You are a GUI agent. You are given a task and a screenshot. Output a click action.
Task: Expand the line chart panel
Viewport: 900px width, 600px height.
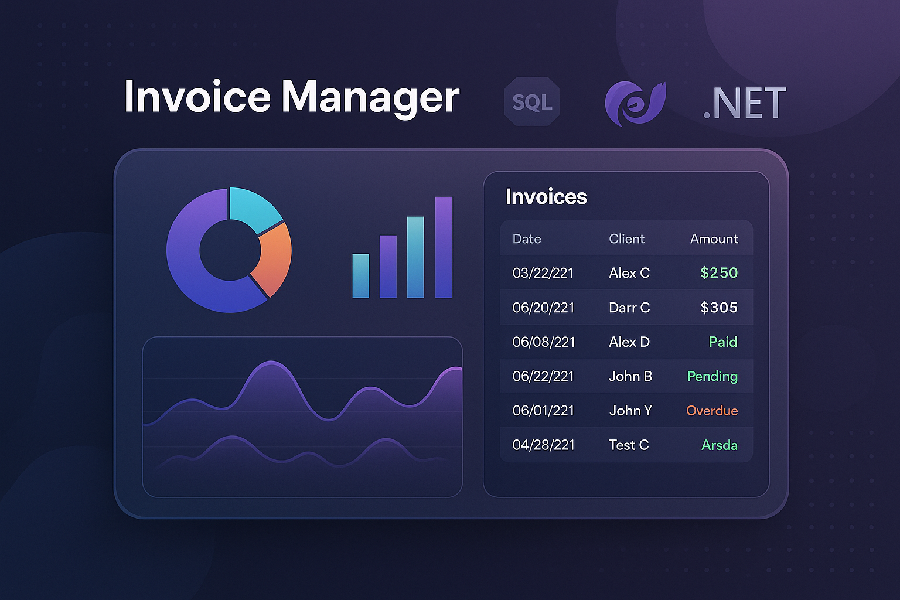click(x=302, y=416)
